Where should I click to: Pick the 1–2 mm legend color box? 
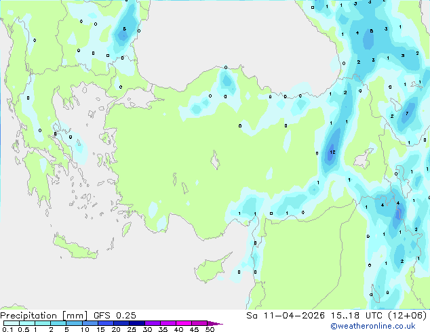[43, 323]
